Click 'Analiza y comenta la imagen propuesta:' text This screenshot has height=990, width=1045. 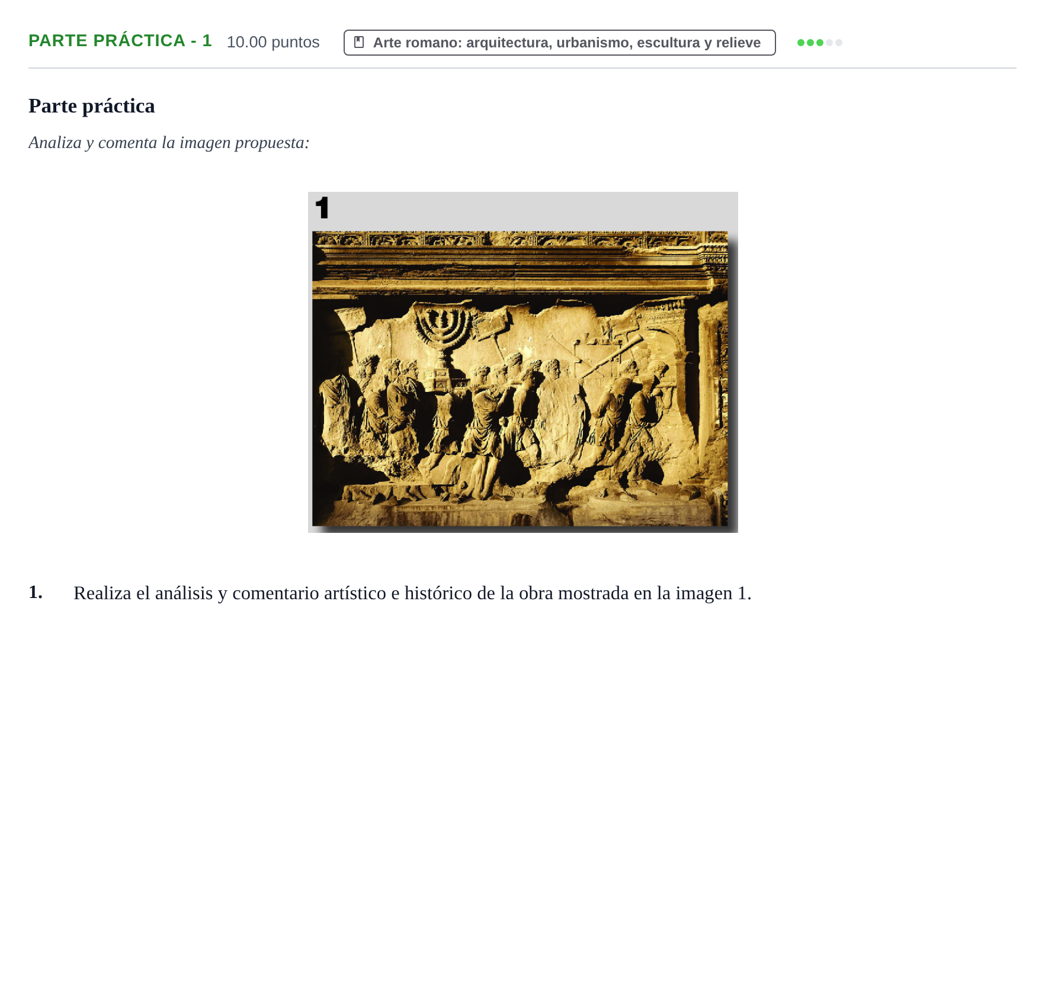(x=169, y=143)
